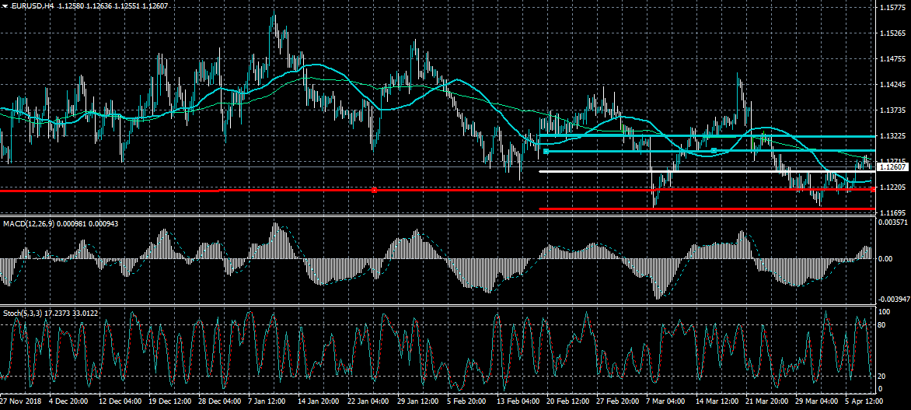Click the MACD scale value -0.003947
The image size is (911, 410).
point(892,300)
